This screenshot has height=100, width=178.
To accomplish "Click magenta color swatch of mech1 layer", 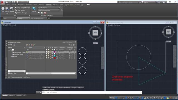I will click(x=55, y=52).
